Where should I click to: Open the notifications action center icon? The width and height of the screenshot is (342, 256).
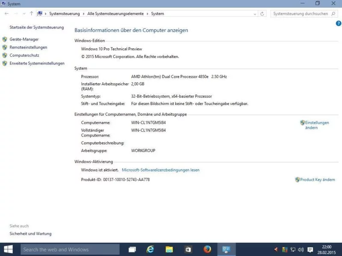click(x=310, y=250)
